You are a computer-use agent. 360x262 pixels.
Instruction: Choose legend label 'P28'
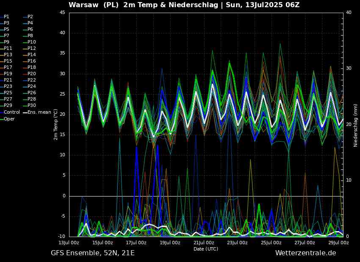[31, 99]
